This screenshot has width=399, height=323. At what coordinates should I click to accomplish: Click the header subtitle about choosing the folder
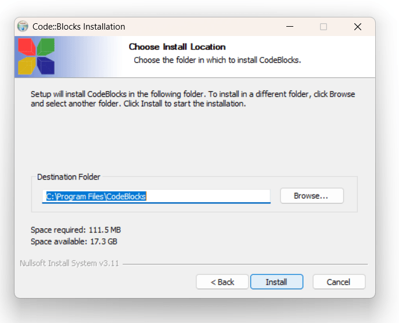[x=217, y=60]
